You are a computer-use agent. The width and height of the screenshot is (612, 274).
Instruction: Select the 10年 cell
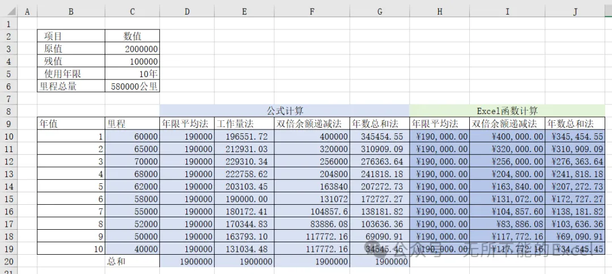coord(132,74)
